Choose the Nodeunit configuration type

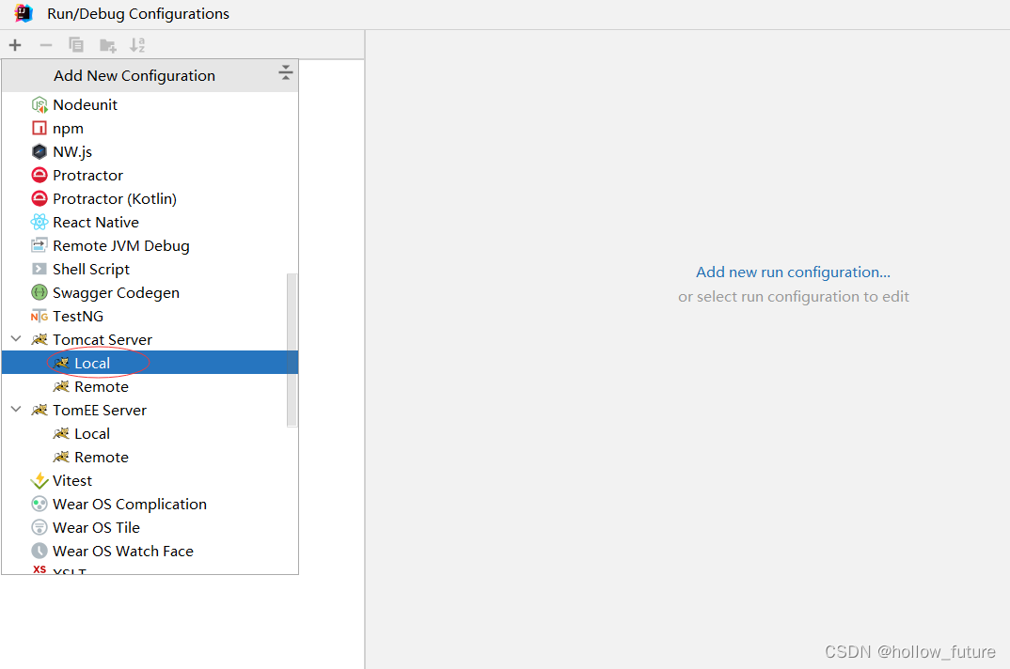coord(150,105)
